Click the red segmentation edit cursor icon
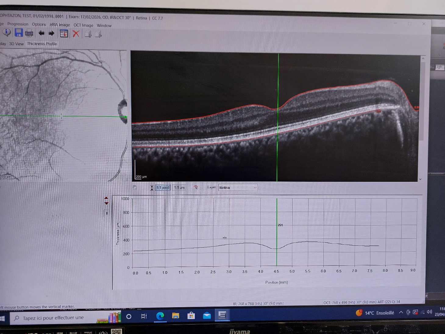Viewport: 445px width, 334px height. (x=196, y=187)
